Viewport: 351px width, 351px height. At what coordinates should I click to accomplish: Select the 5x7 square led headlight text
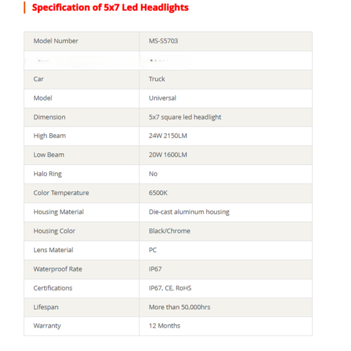tap(185, 117)
